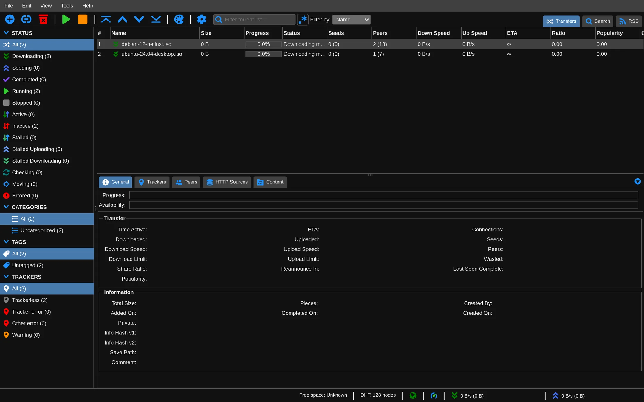The image size is (644, 402).
Task: Collapse the TAGS section
Action: [x=6, y=242]
